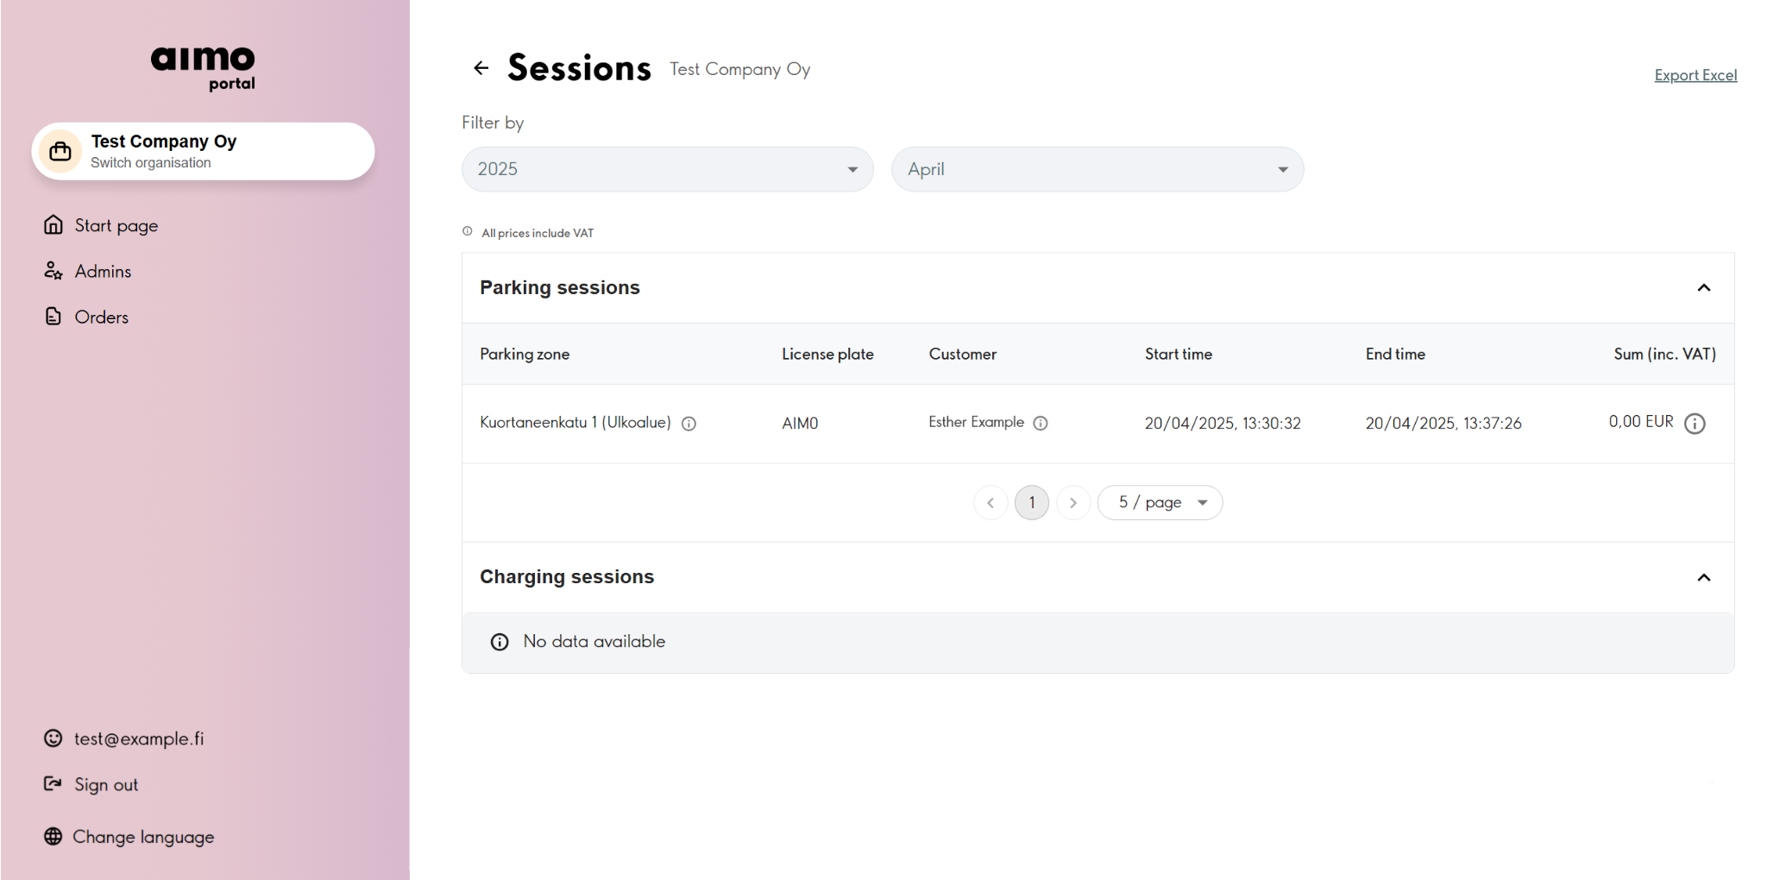Screen dimensions: 1767x880
Task: Click the next page arrow in pagination
Action: click(1073, 502)
